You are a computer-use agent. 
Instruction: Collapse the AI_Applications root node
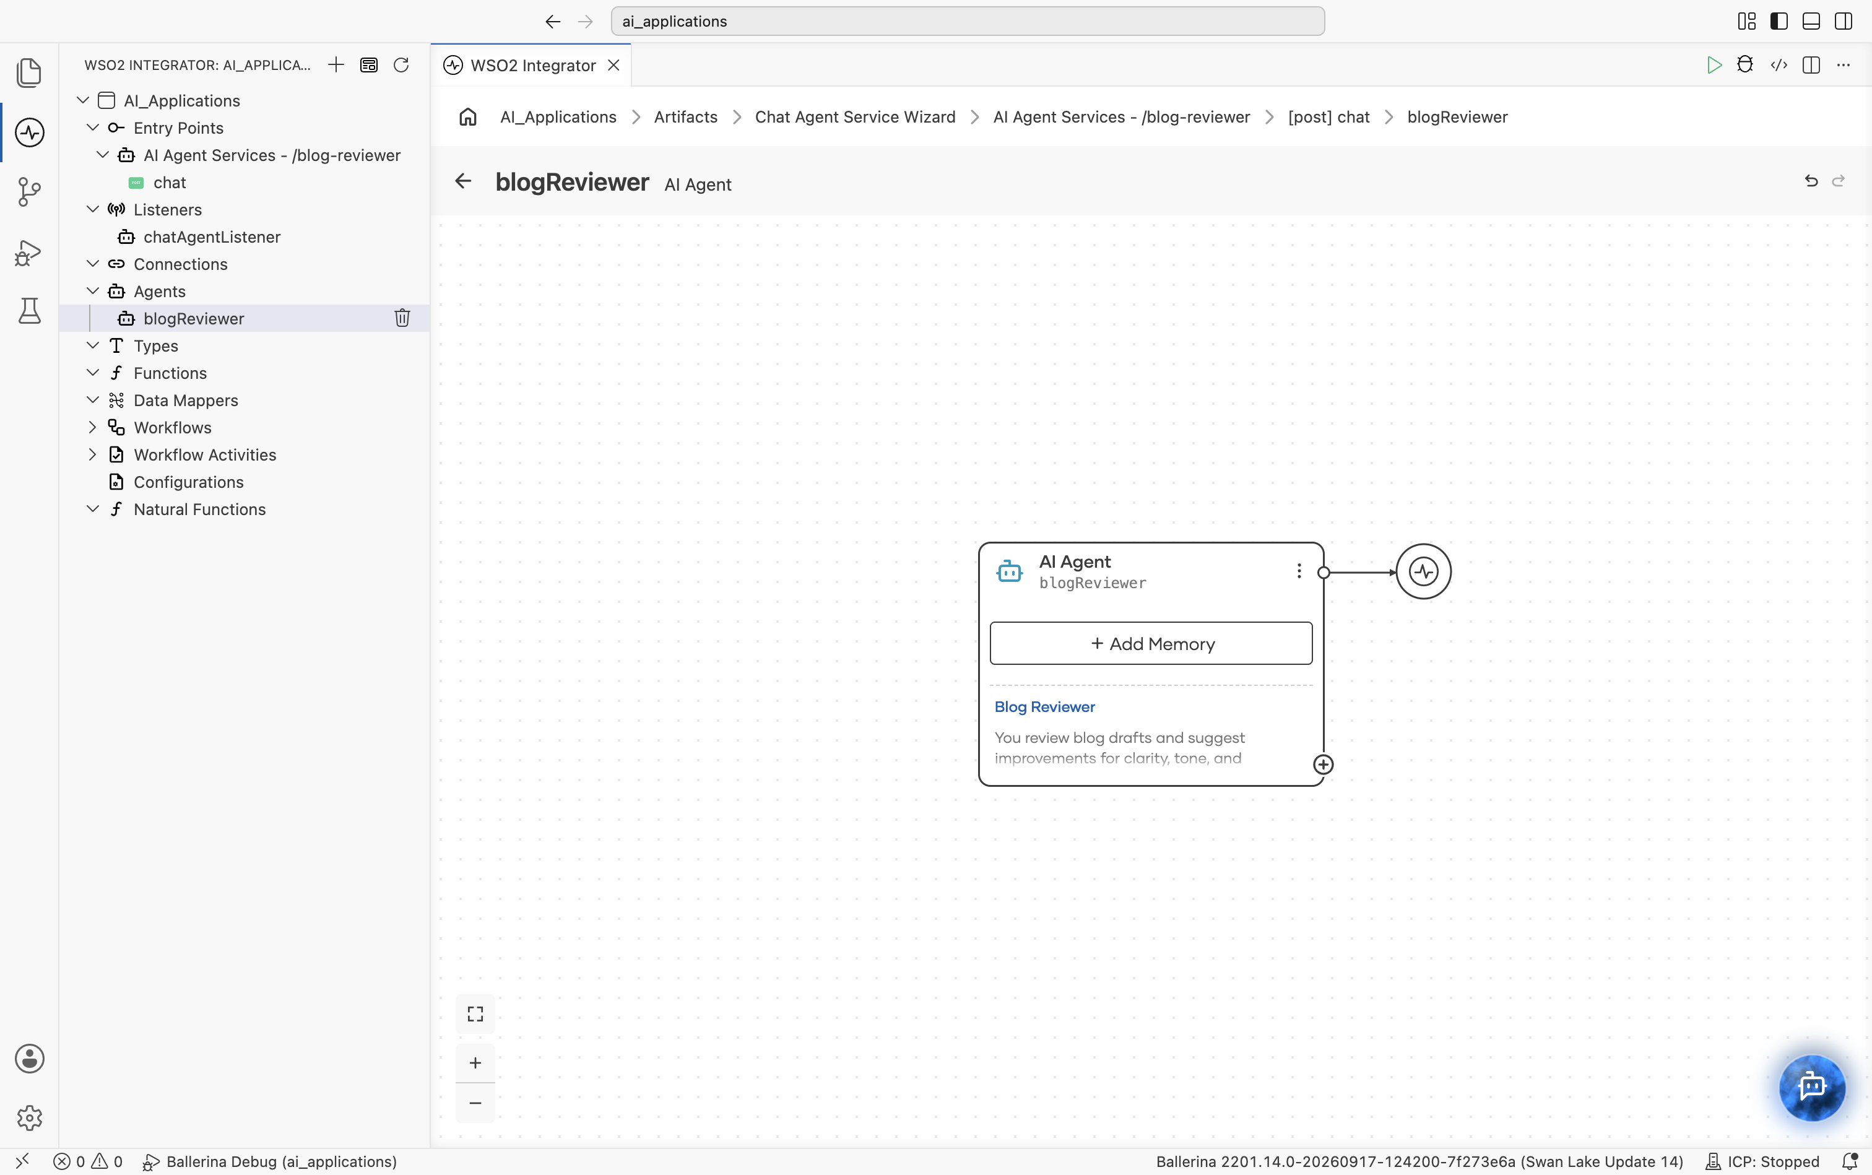83,100
